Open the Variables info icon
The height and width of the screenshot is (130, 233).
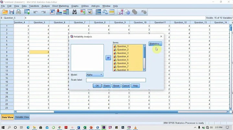point(66,12)
